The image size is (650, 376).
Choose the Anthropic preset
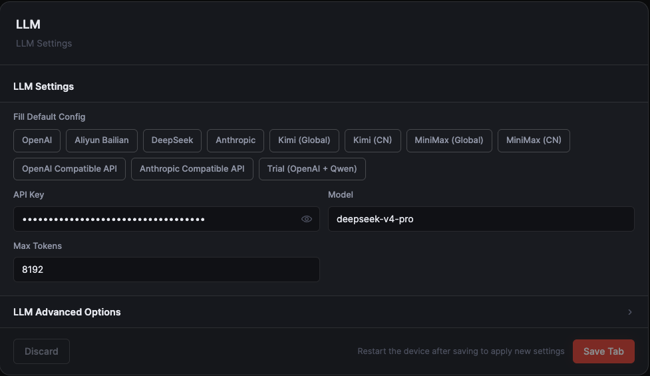click(236, 140)
